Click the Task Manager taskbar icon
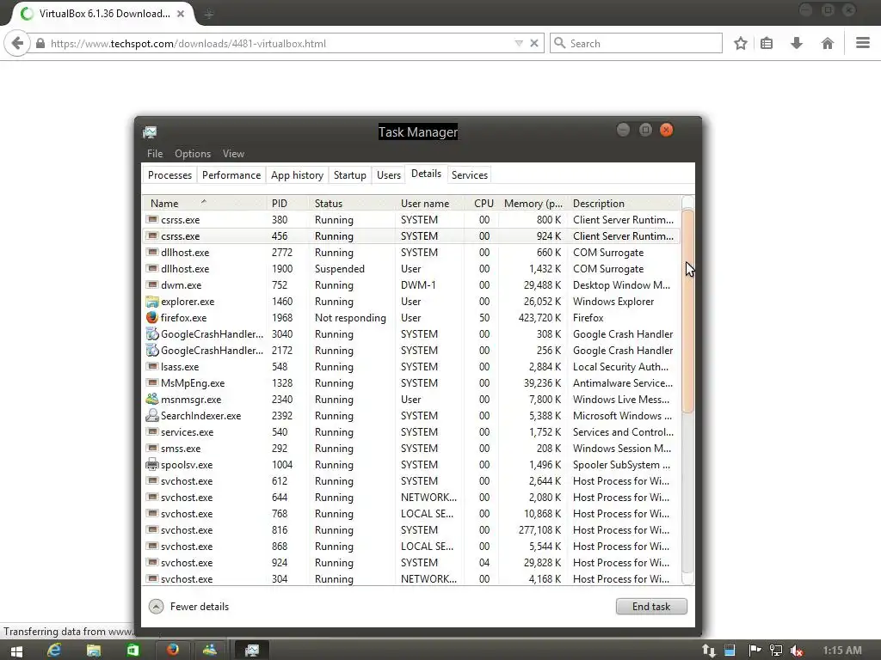 pos(251,650)
